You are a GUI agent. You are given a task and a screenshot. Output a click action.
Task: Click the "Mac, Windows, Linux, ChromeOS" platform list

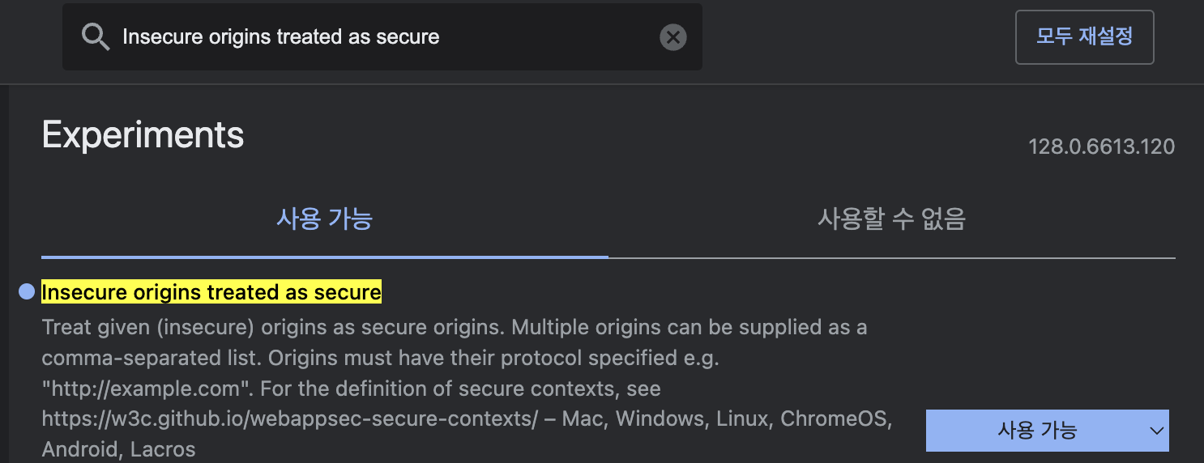coord(727,419)
